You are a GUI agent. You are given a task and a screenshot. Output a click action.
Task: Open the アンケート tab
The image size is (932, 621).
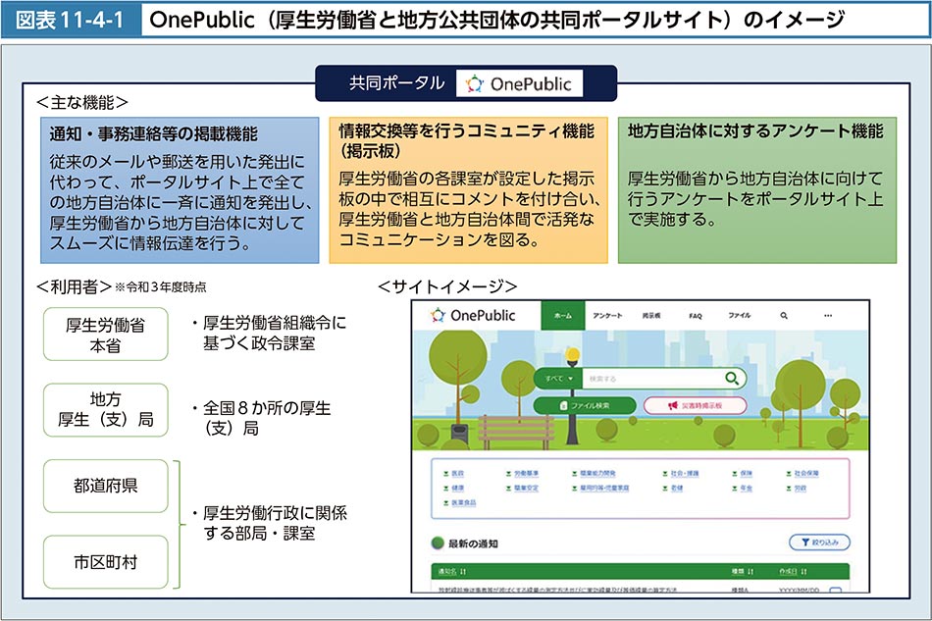(x=606, y=316)
